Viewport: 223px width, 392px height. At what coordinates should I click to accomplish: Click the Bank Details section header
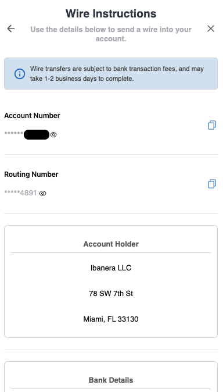(111, 380)
